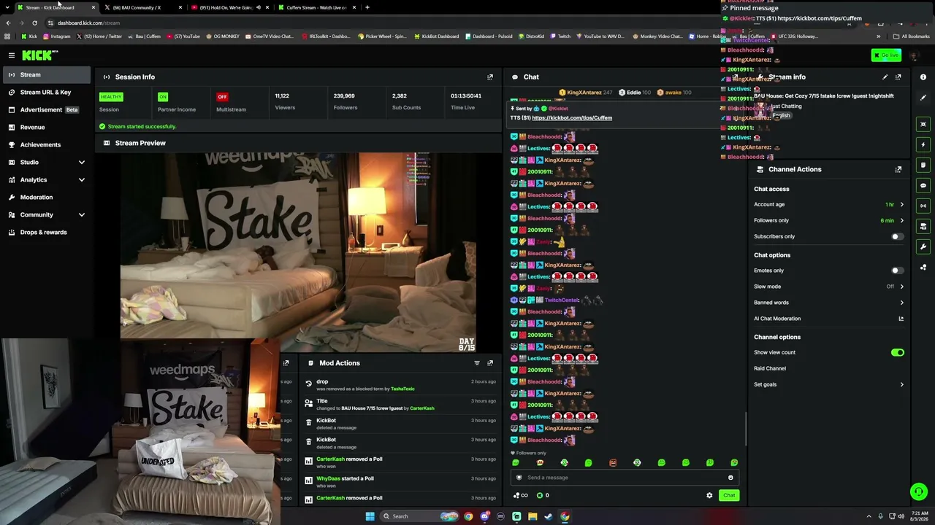Open Banned words settings
This screenshot has height=525, width=935.
click(828, 303)
